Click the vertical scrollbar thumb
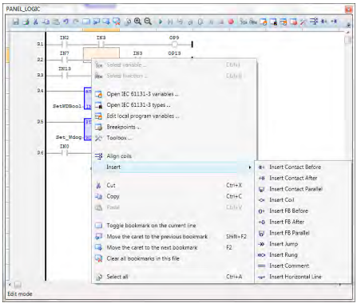Viewport: 357px width, 303px height. [347, 40]
